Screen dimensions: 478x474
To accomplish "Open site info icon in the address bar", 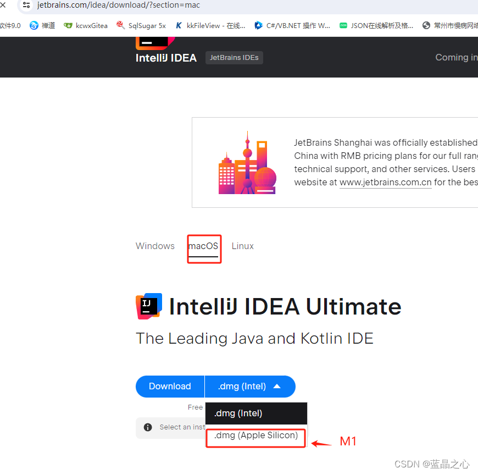I will point(26,5).
